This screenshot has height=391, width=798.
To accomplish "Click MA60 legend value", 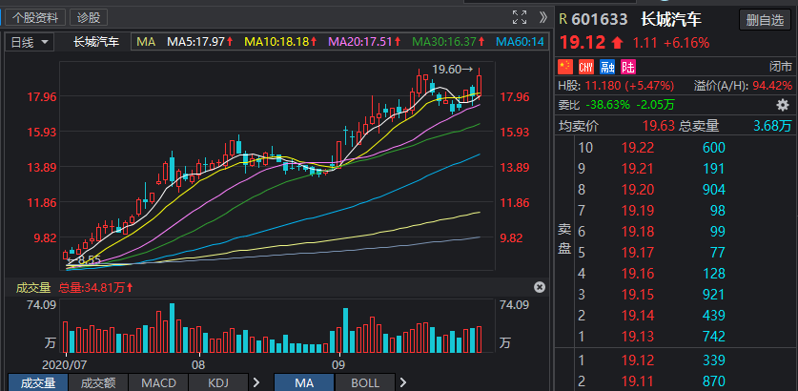I will (x=521, y=42).
